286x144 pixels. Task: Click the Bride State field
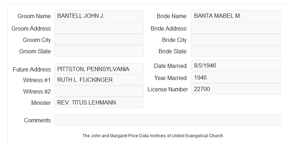[x=236, y=51]
